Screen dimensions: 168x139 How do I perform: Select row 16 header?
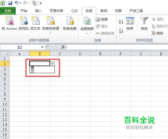coord(5,135)
